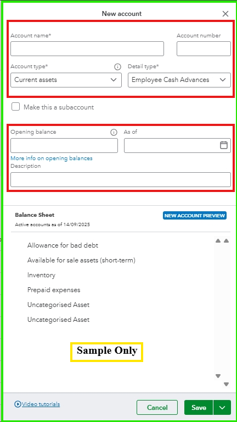The height and width of the screenshot is (422, 237).
Task: Close the New account dialog
Action: 225,14
